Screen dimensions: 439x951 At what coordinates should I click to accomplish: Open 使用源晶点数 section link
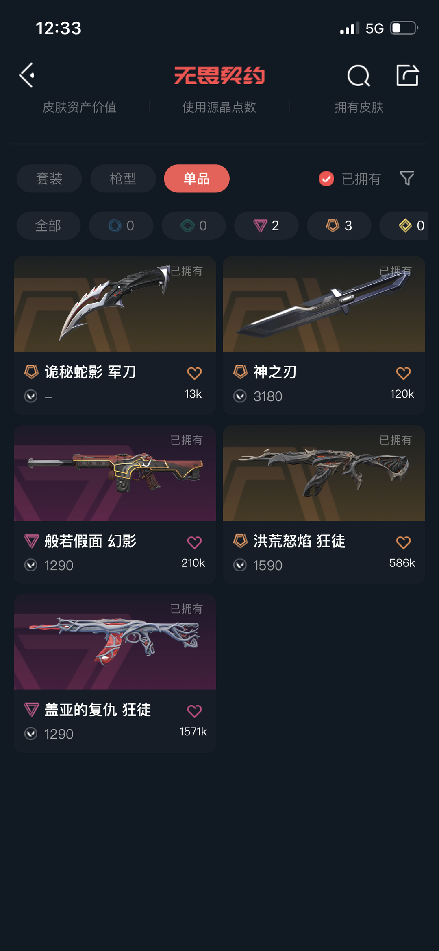point(219,107)
